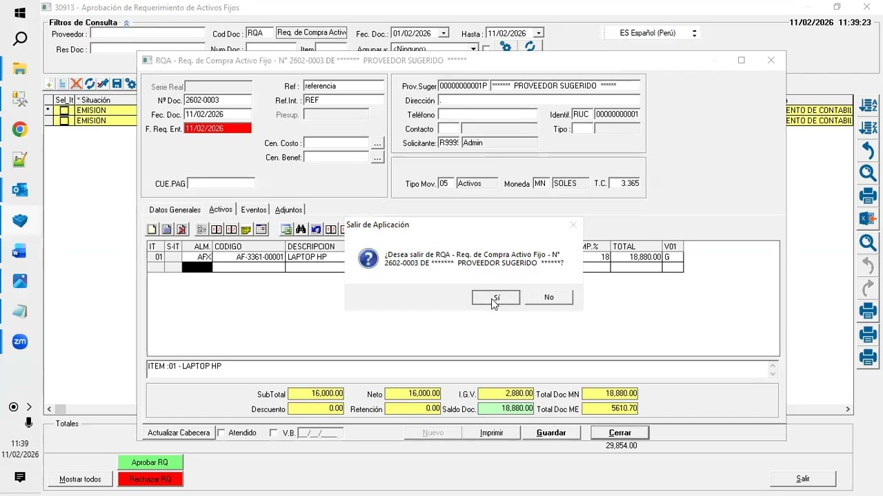Click the scroll right arrow of main grid scrollbar
The image size is (883, 496).
click(x=848, y=409)
